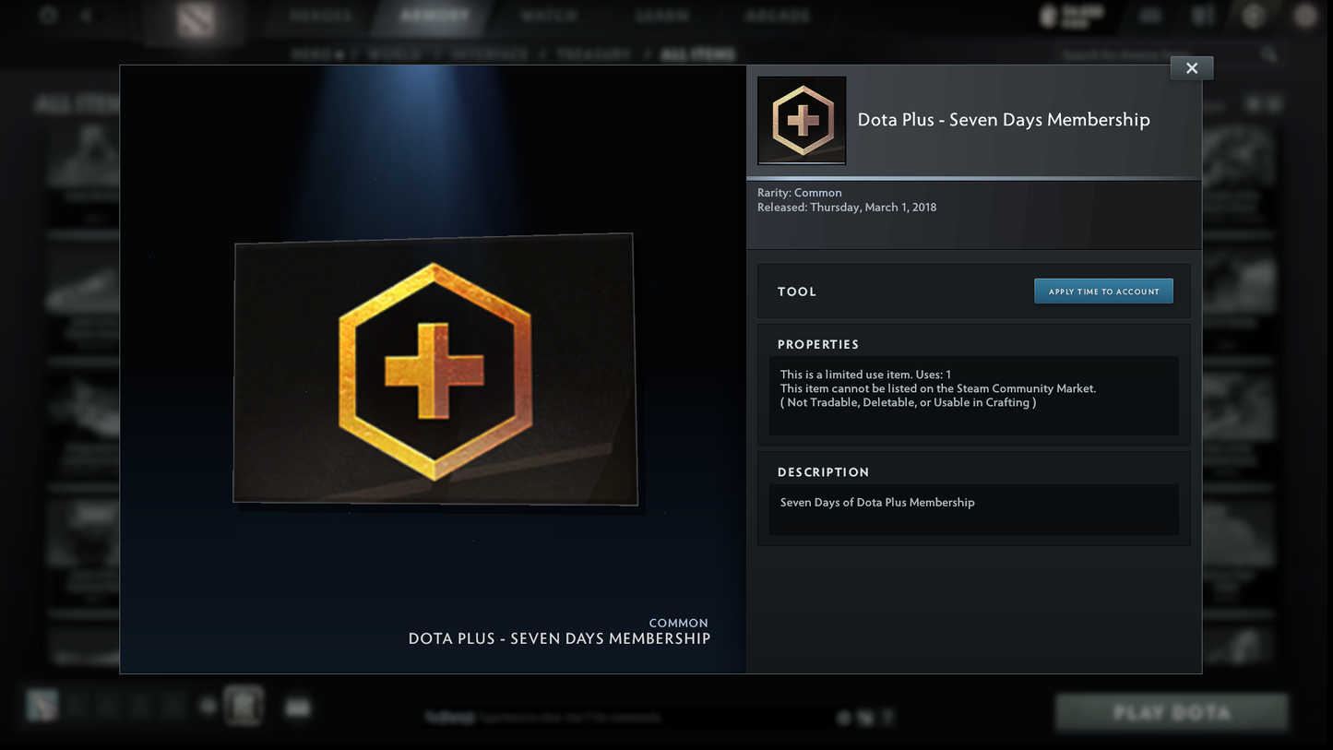1333x750 pixels.
Task: Close the item details dialog
Action: [x=1192, y=68]
